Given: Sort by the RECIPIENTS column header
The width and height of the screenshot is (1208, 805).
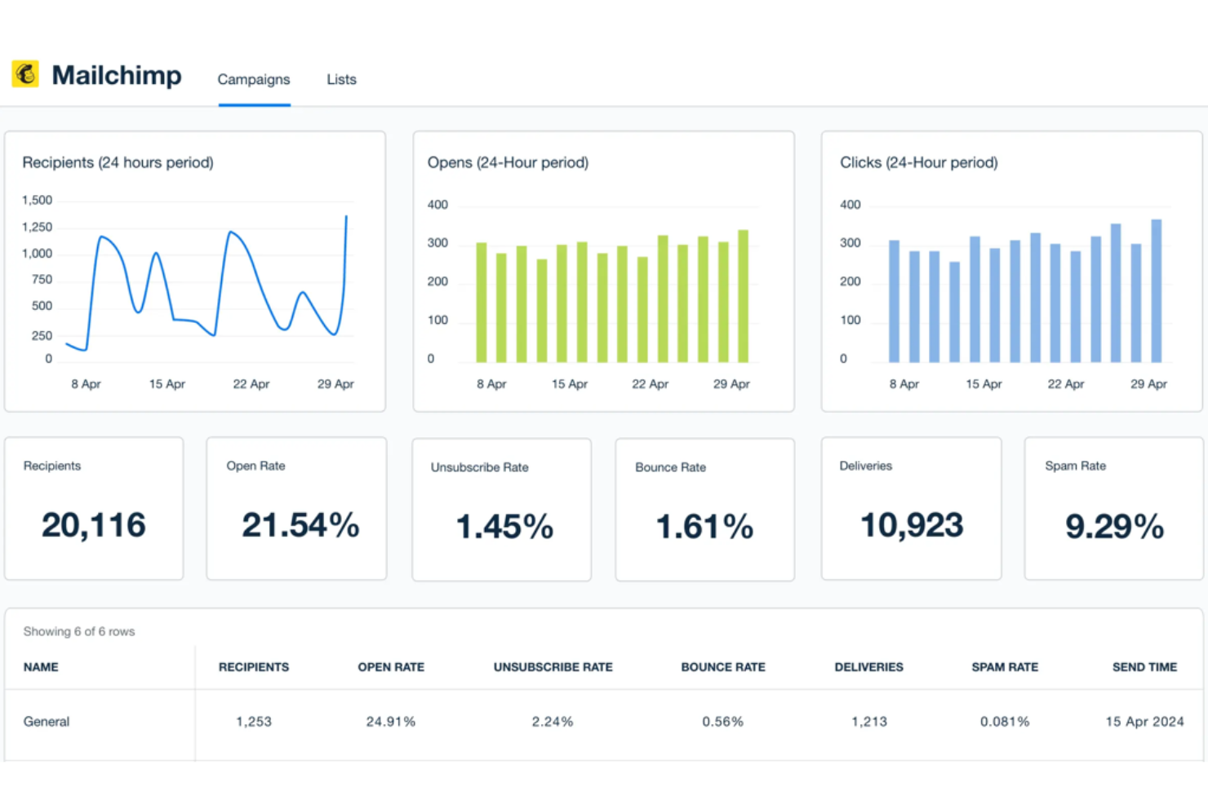Looking at the screenshot, I should 254,667.
